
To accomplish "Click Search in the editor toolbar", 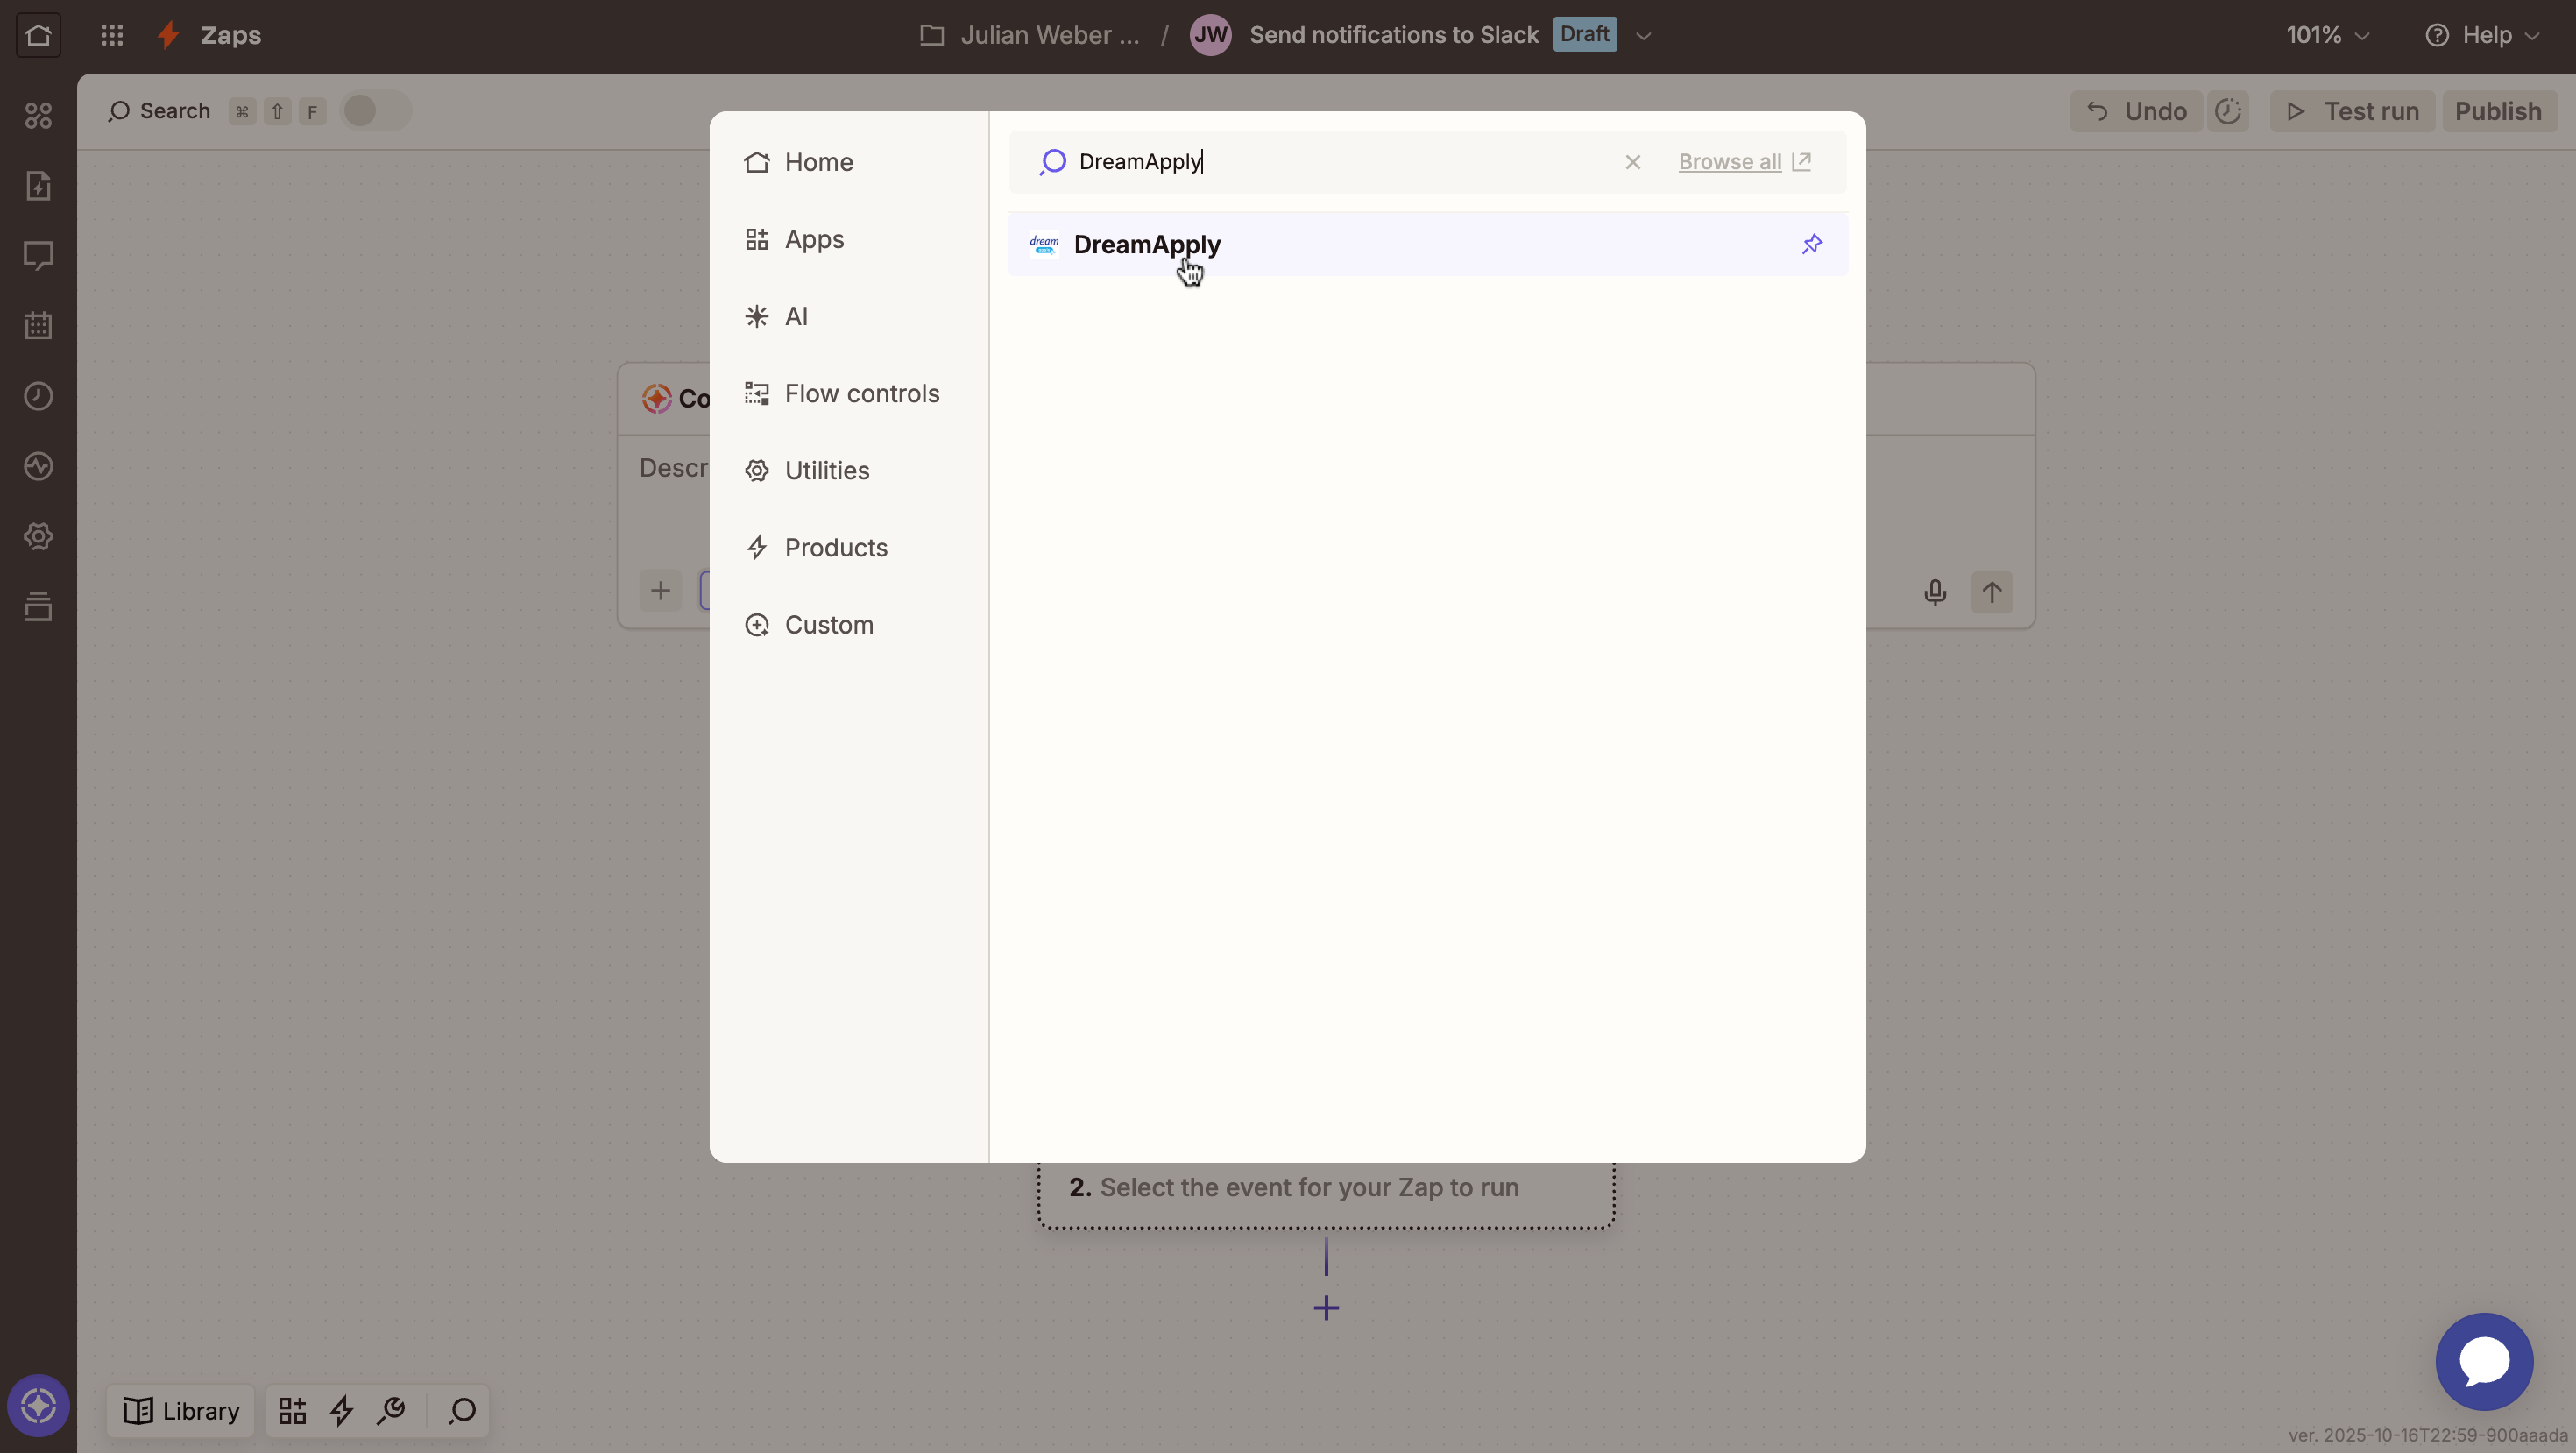I will click(159, 111).
